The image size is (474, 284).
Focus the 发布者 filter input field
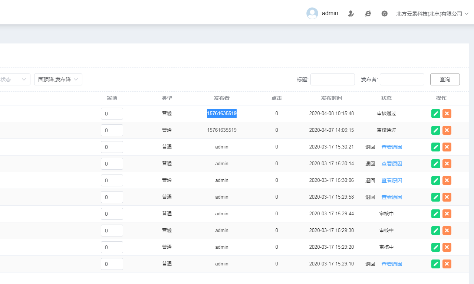tap(402, 79)
